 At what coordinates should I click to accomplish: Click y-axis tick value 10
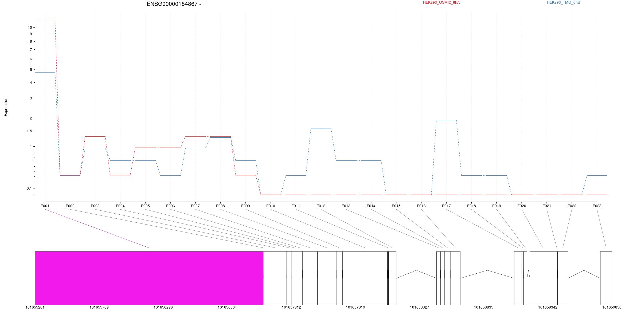pos(30,27)
